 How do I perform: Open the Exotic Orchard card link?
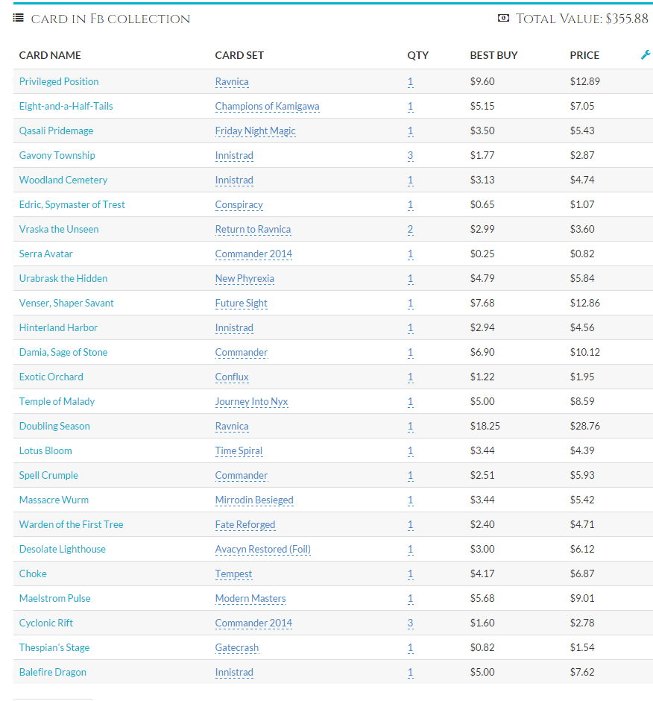(51, 377)
